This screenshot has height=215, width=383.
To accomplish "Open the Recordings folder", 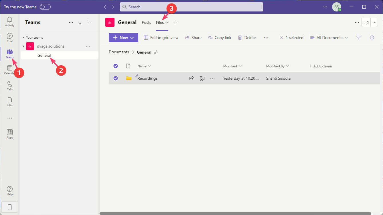I will (x=147, y=78).
